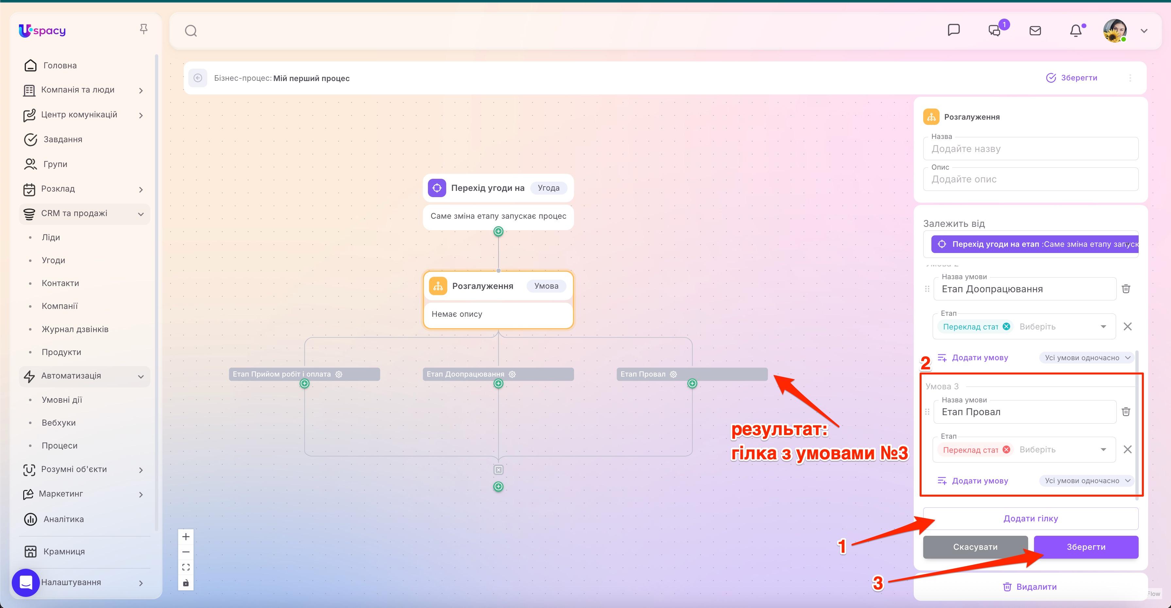Zoom in using the plus icon on canvas

click(185, 536)
